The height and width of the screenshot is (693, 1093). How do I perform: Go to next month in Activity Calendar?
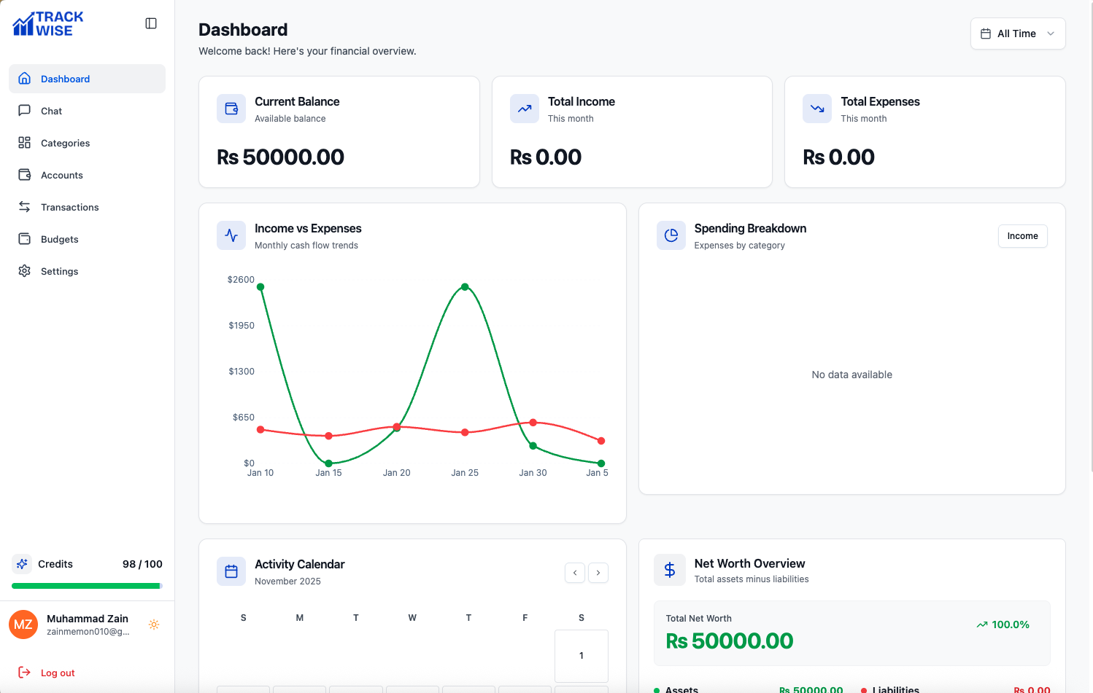click(598, 573)
